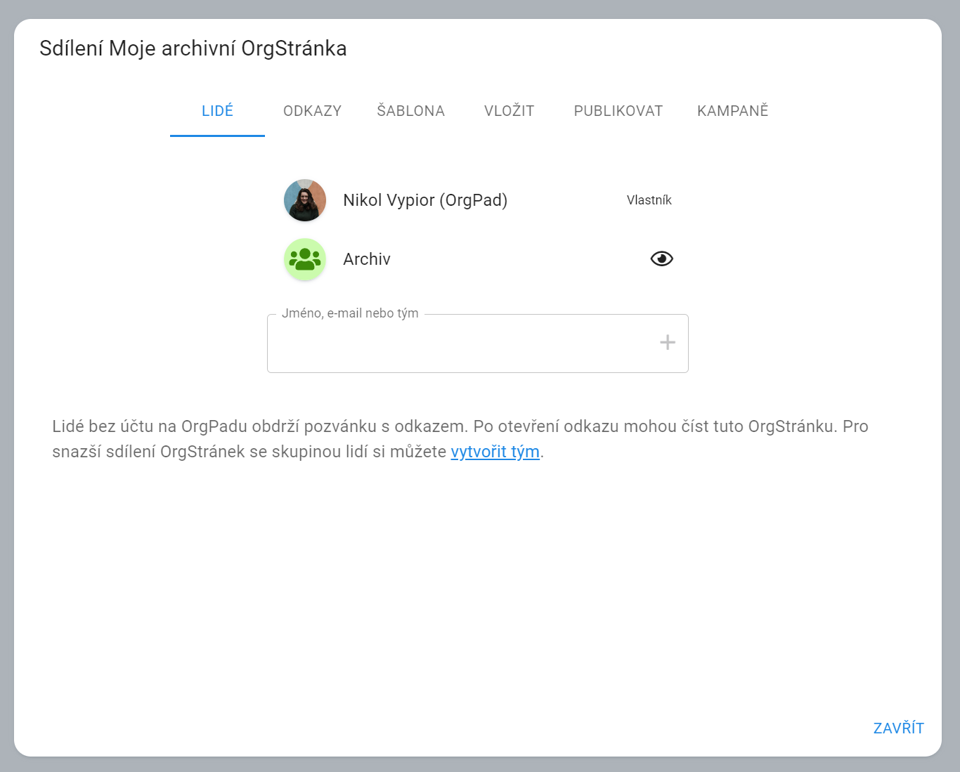Click the Nikol Vypior (OrgPad) name
960x772 pixels.
[425, 200]
